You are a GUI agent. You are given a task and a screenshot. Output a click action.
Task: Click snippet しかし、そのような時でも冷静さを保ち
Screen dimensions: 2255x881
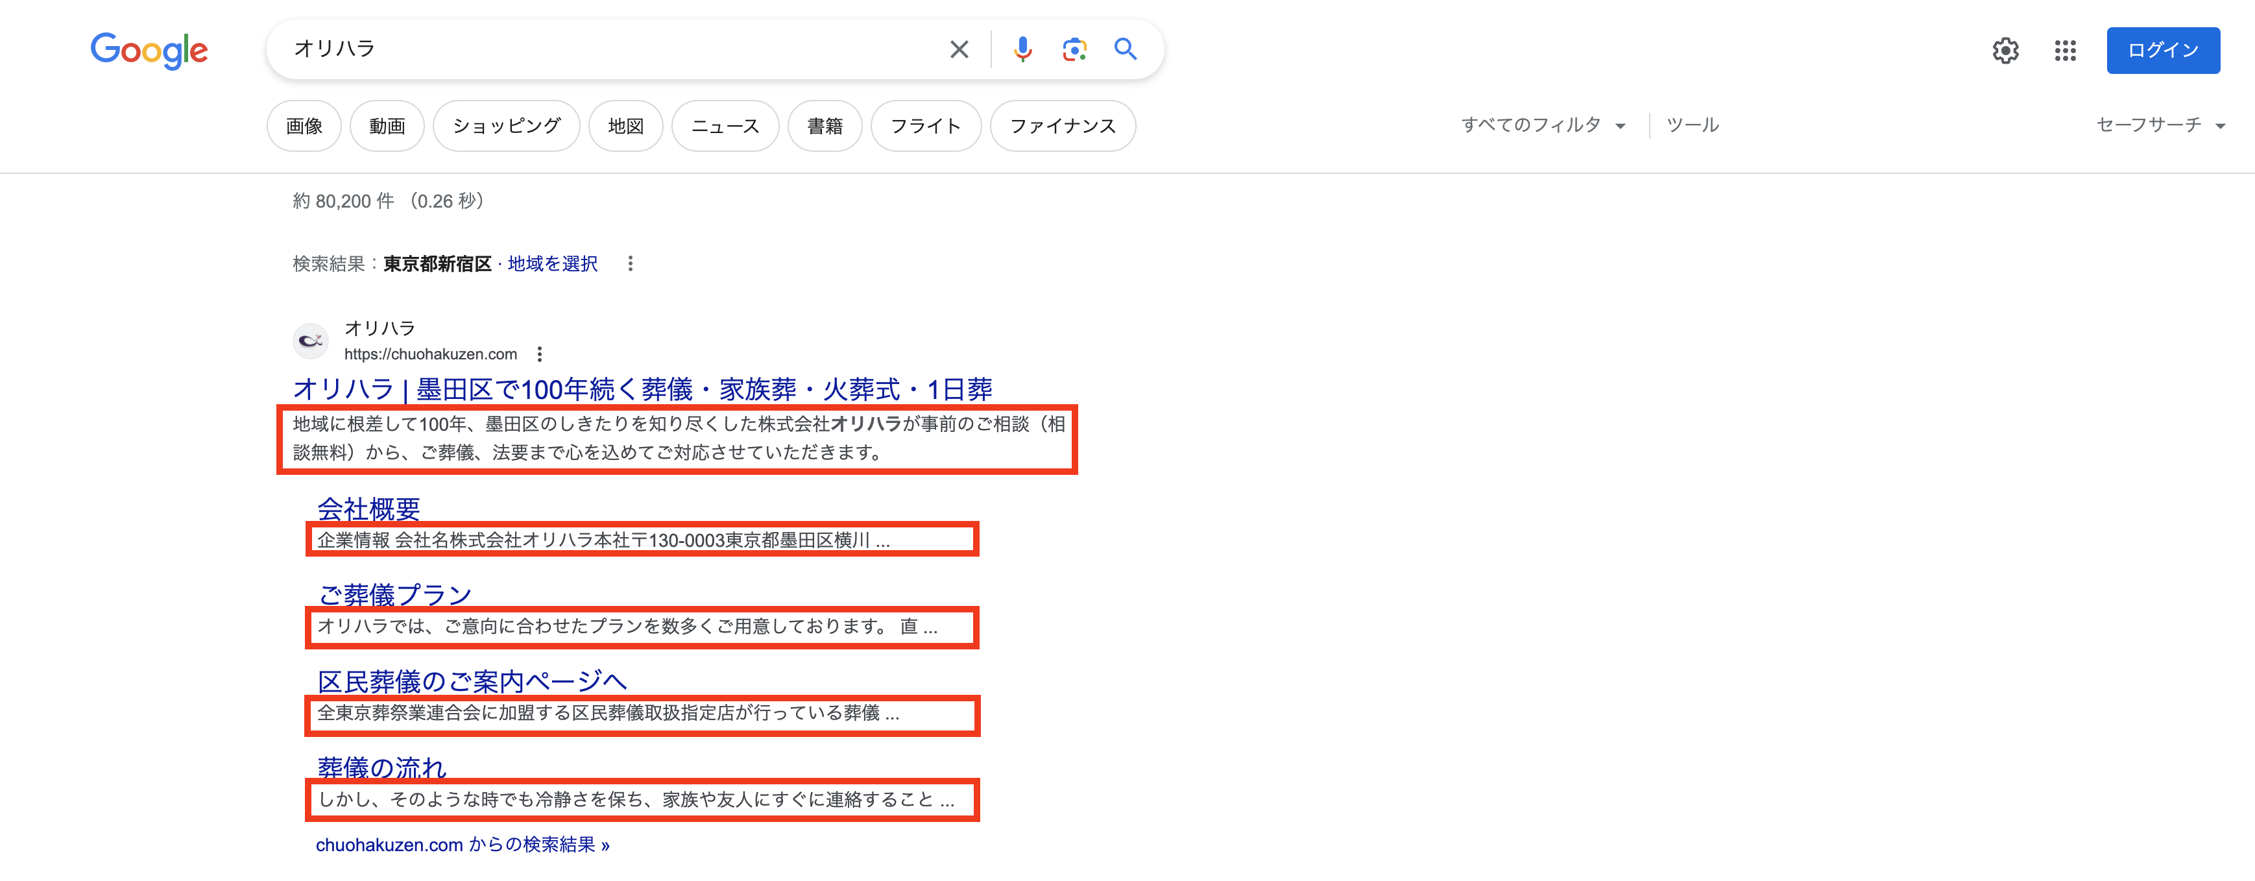click(x=636, y=799)
